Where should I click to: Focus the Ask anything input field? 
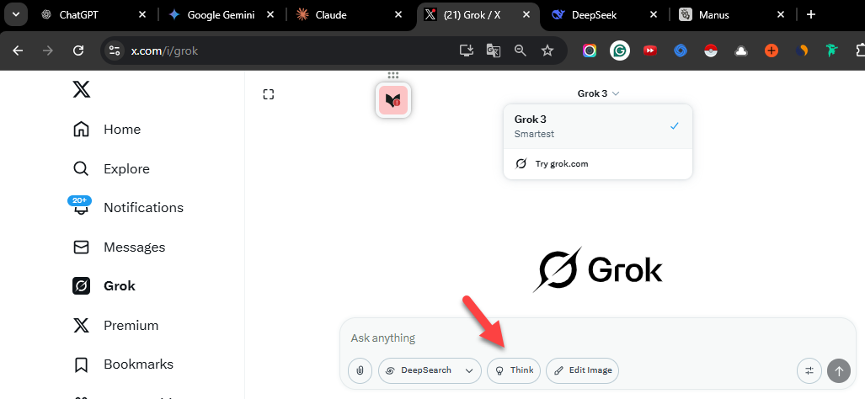[x=598, y=338]
